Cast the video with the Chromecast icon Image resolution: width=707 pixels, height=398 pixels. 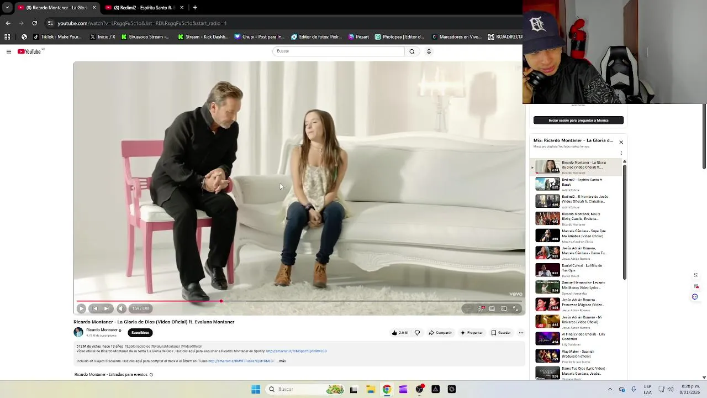504,308
